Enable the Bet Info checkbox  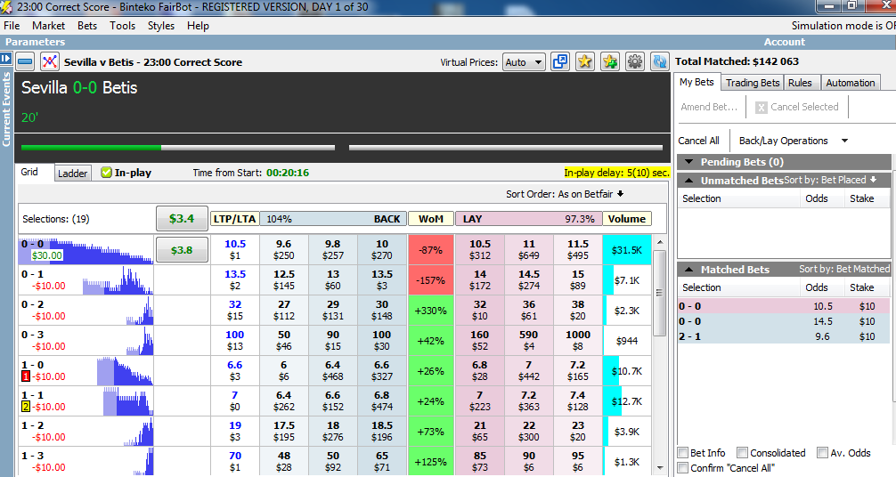pyautogui.click(x=682, y=452)
